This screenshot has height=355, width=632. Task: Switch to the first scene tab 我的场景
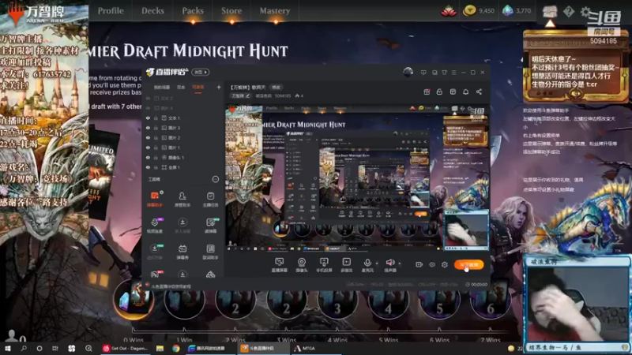coord(162,87)
